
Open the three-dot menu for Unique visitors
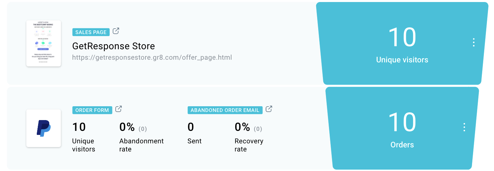pyautogui.click(x=474, y=42)
